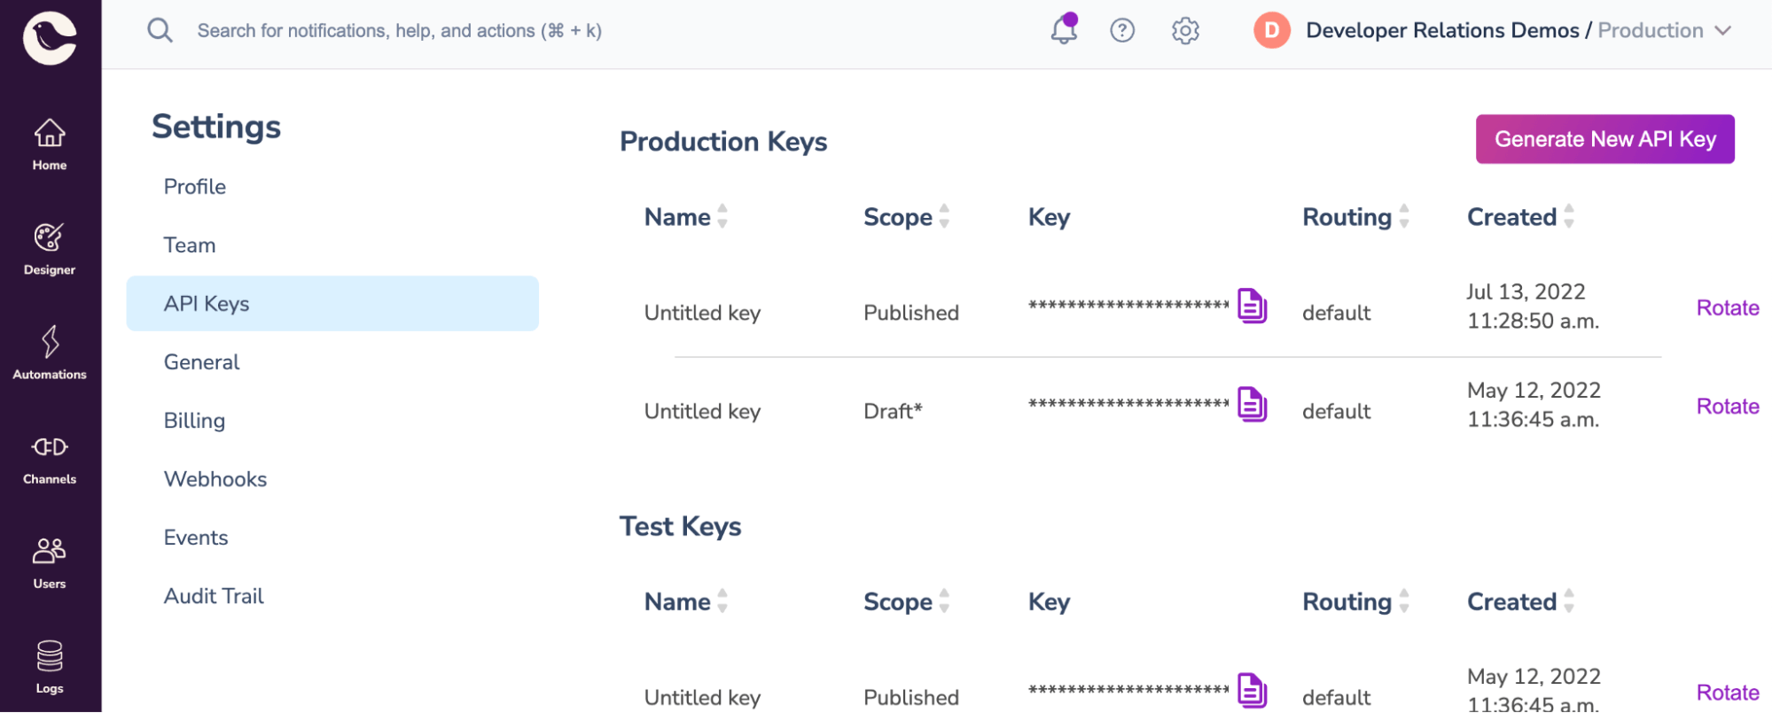Open the settings gear icon
This screenshot has height=713, width=1772.
1185,31
